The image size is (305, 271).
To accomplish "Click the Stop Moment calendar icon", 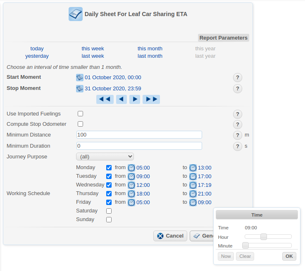I will (x=80, y=89).
